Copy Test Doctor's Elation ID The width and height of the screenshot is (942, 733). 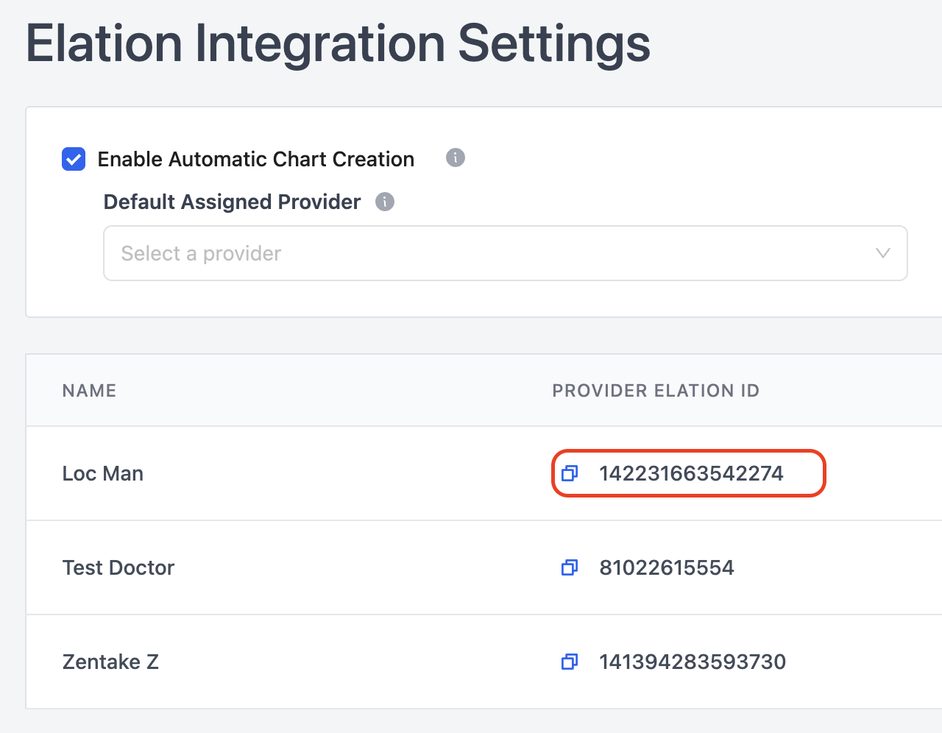pos(570,567)
